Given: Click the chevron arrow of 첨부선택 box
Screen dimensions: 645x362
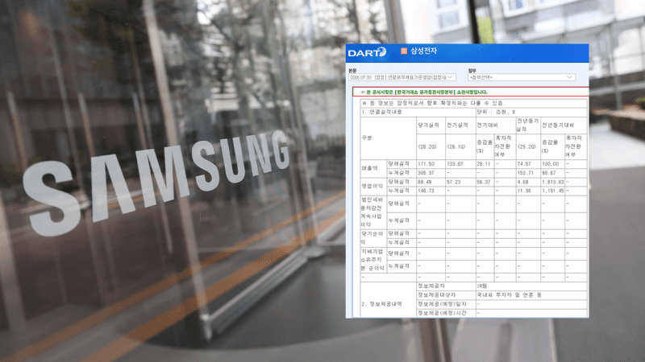Looking at the screenshot, I should tap(569, 77).
